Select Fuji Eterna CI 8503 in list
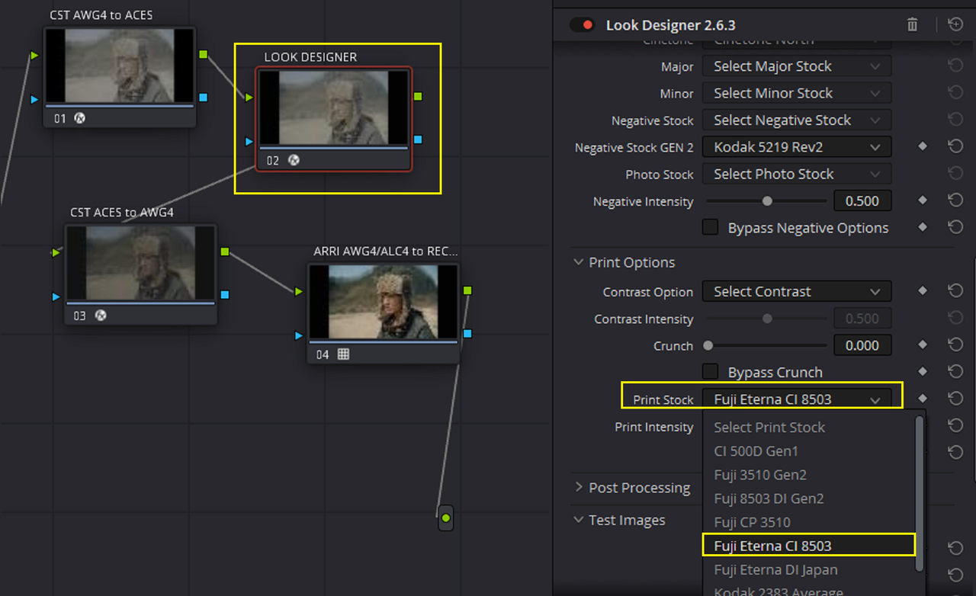The width and height of the screenshot is (976, 596). pyautogui.click(x=808, y=546)
